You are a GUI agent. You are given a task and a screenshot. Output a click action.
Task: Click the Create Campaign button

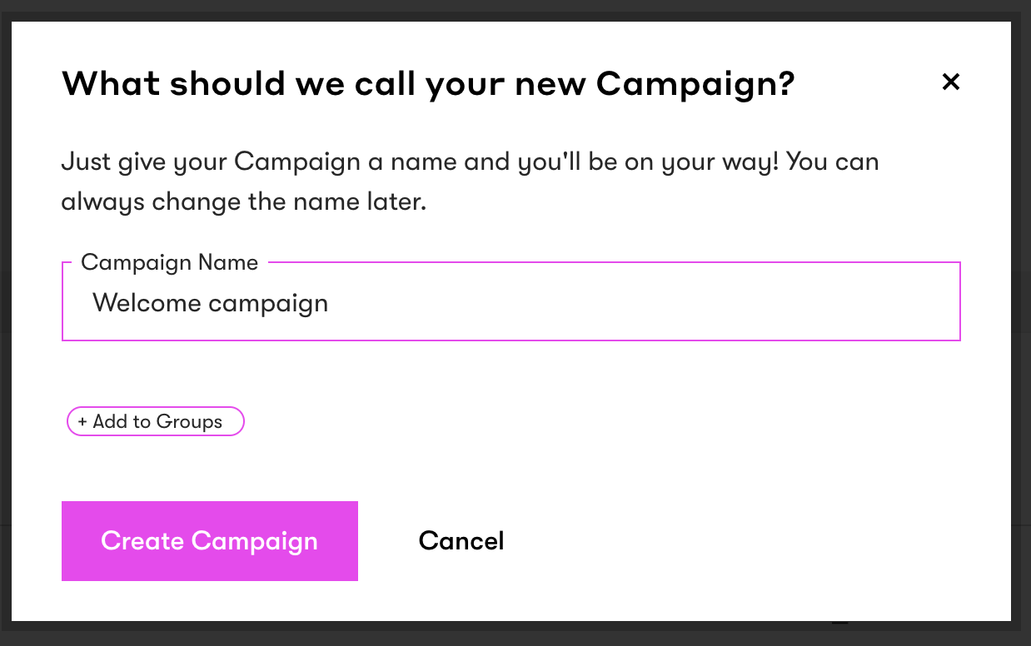[209, 541]
